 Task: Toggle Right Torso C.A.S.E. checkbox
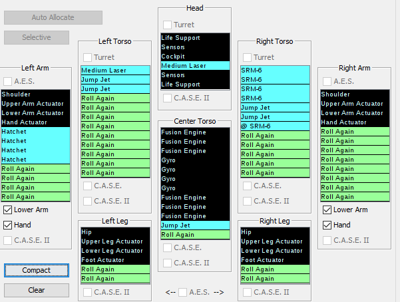tap(247, 186)
